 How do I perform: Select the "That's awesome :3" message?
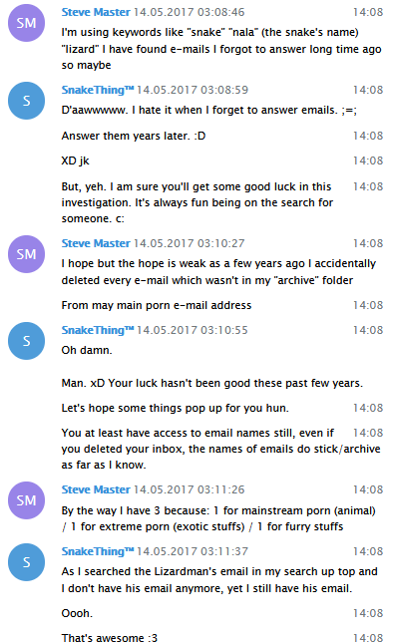(110, 638)
